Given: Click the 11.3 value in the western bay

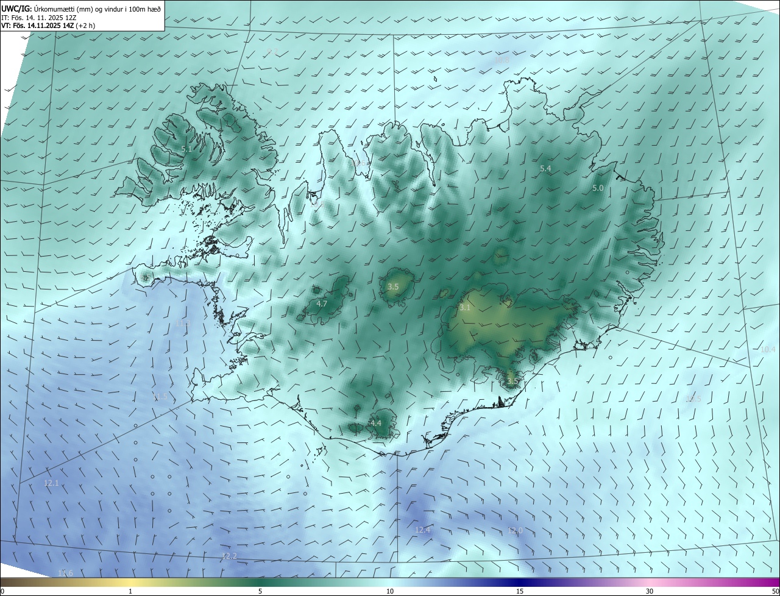Looking at the screenshot, I should (x=183, y=323).
